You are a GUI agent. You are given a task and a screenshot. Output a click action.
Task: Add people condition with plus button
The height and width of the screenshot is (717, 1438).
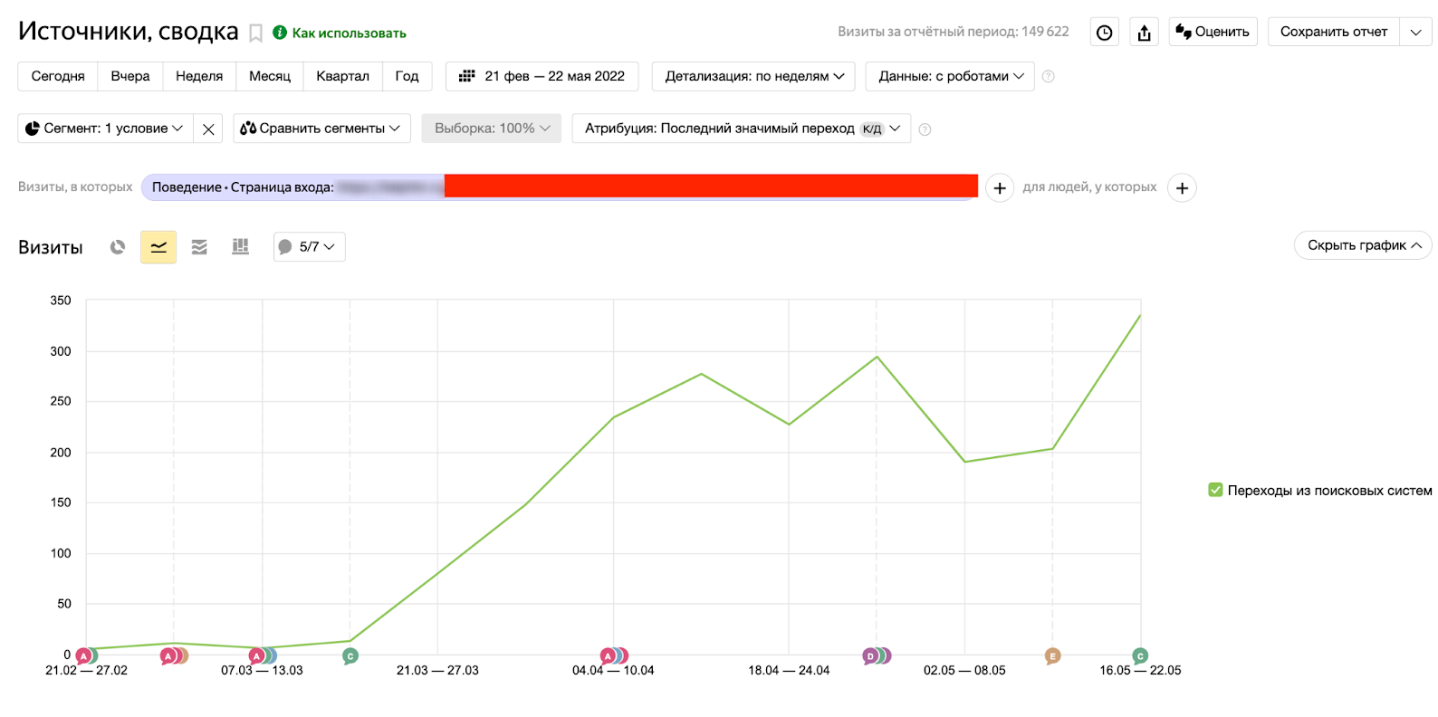1182,188
